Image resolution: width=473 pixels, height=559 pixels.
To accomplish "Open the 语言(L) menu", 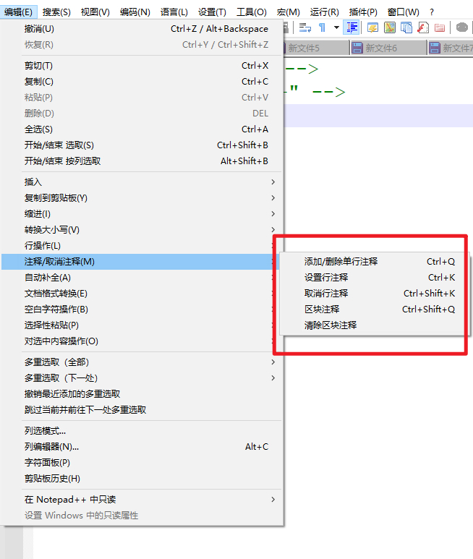I will pos(174,12).
